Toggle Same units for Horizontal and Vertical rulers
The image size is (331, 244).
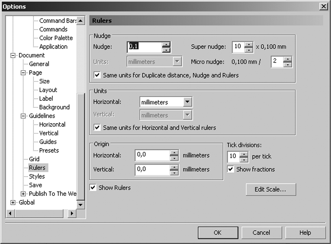tap(97, 128)
